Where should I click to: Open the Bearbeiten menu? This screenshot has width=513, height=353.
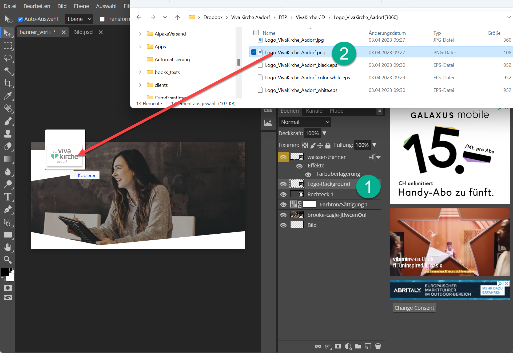(x=37, y=6)
